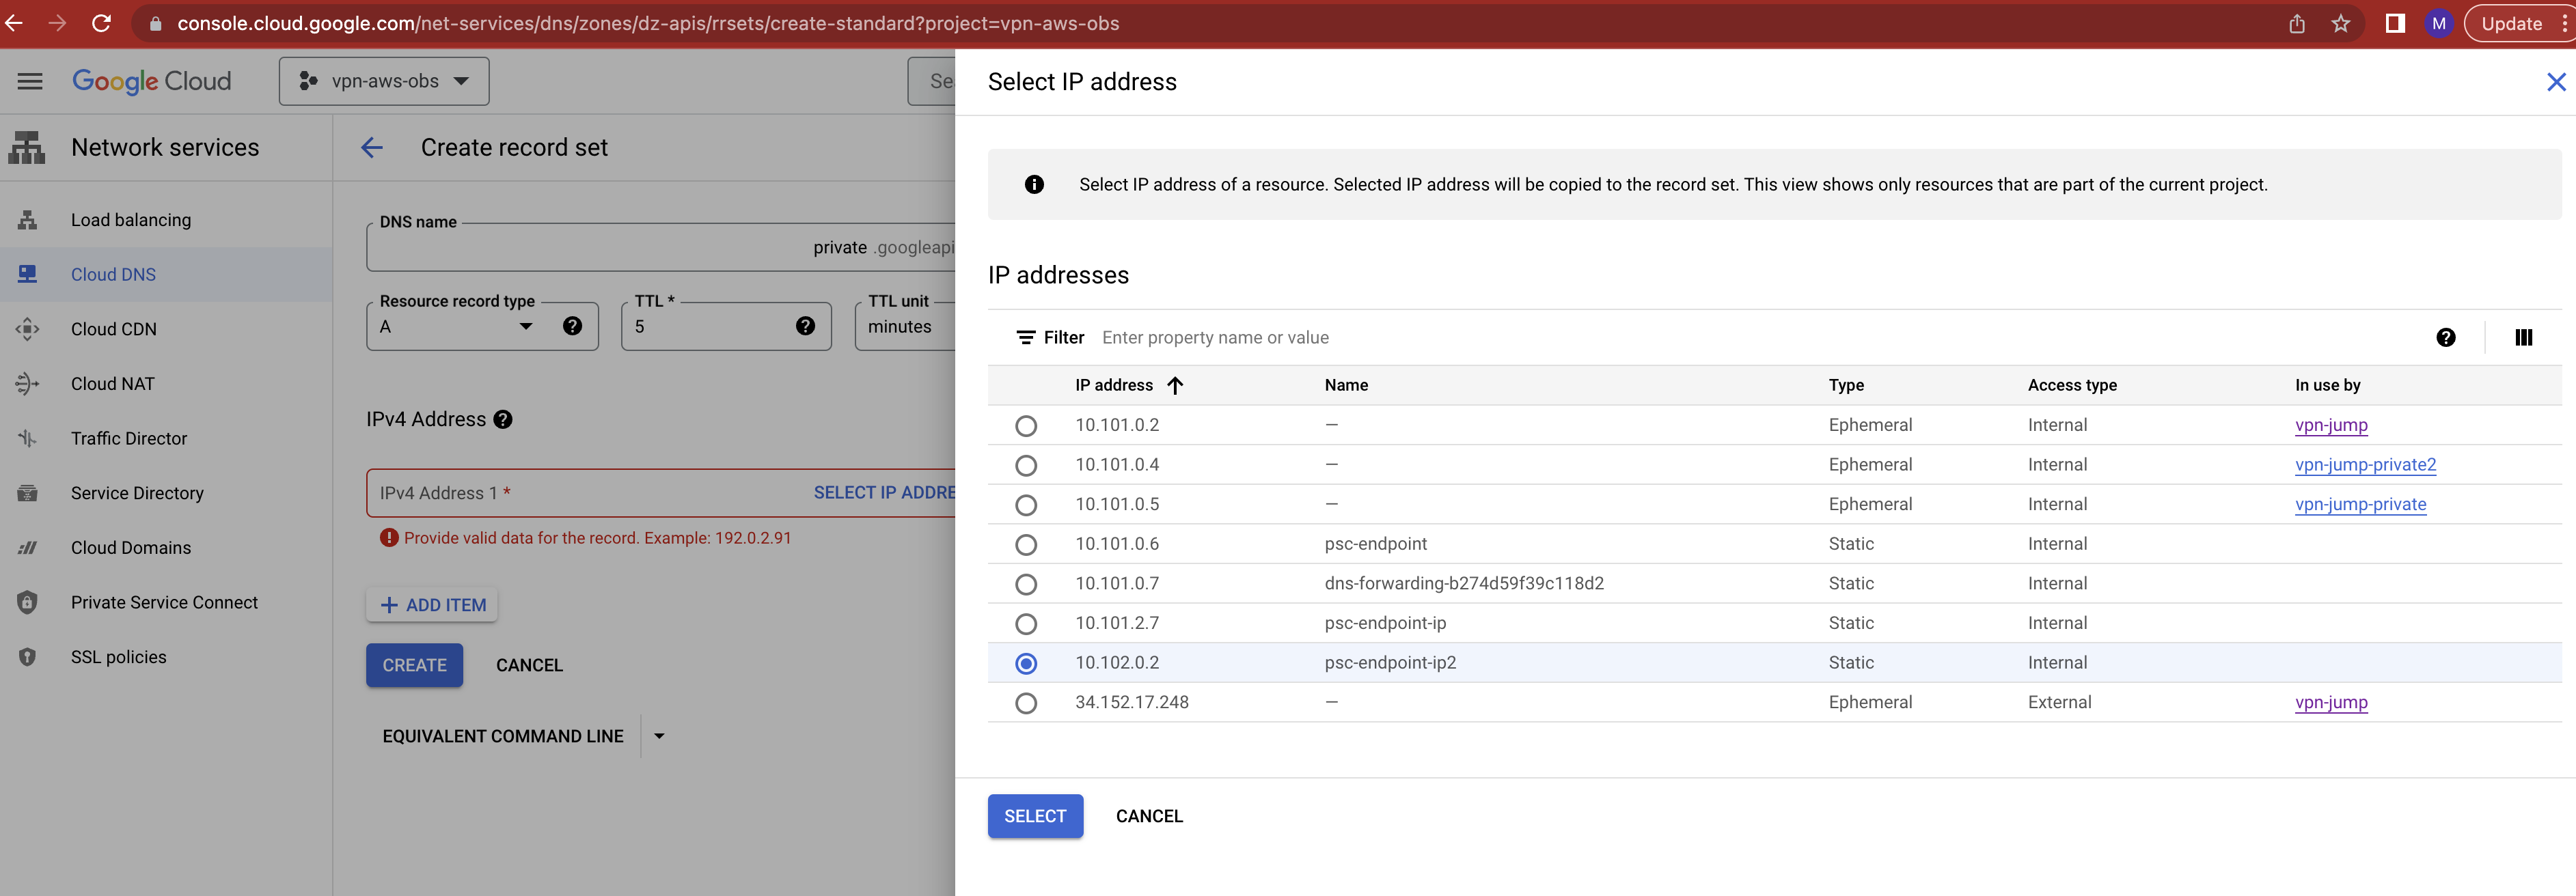Click the Cloud CDN sidebar icon
2576x896 pixels.
click(27, 328)
